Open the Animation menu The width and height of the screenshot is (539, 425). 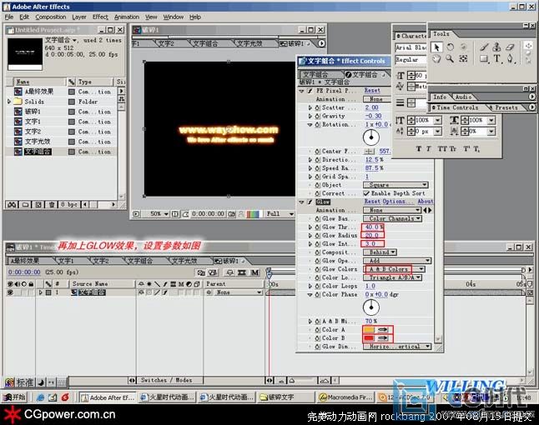point(127,17)
